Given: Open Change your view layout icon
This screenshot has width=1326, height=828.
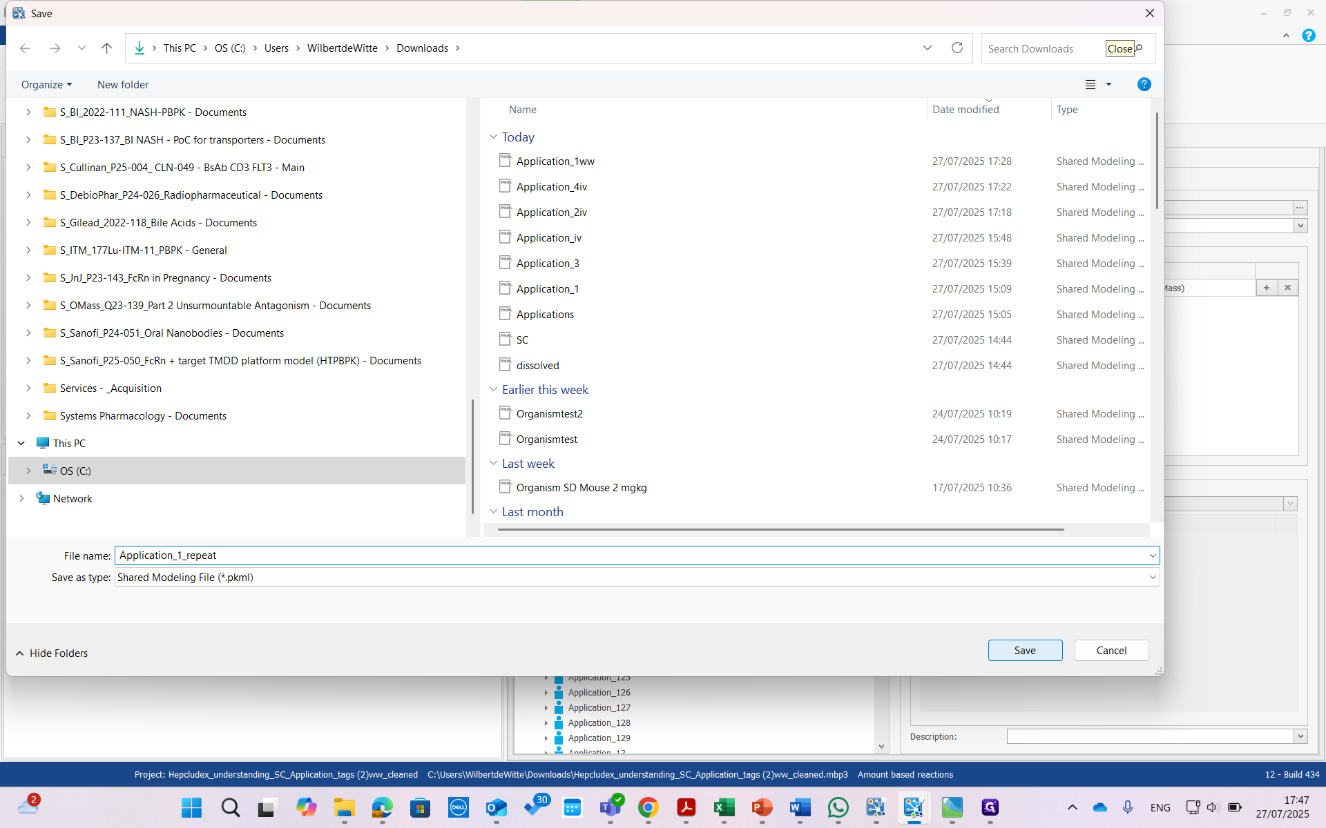Looking at the screenshot, I should pyautogui.click(x=1090, y=84).
